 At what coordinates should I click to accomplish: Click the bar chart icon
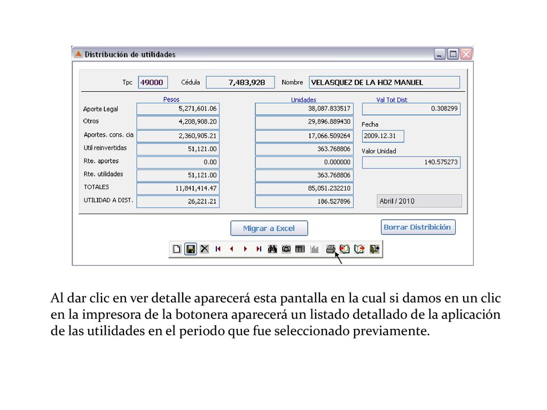pyautogui.click(x=314, y=249)
